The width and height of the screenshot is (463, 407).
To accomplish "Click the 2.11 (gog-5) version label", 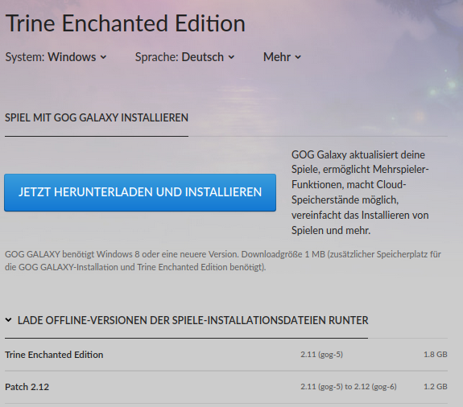I will (321, 354).
